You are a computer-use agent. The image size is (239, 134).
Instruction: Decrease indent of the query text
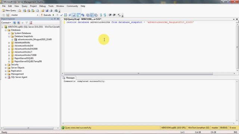click(x=110, y=15)
